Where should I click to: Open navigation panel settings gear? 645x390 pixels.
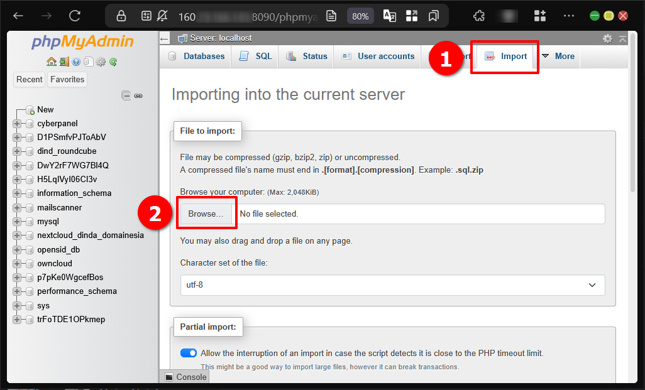101,62
